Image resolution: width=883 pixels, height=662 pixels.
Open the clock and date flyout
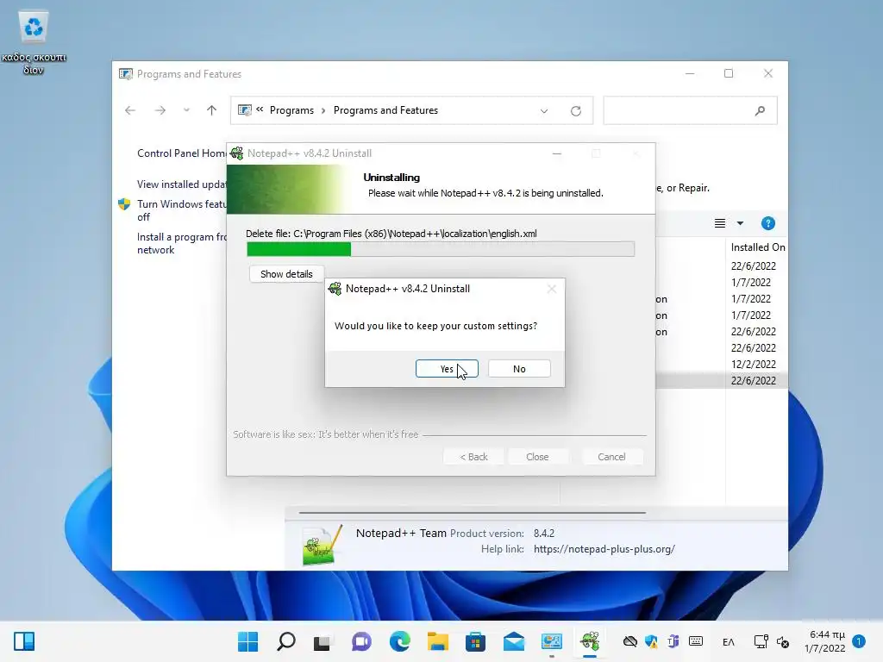(825, 641)
